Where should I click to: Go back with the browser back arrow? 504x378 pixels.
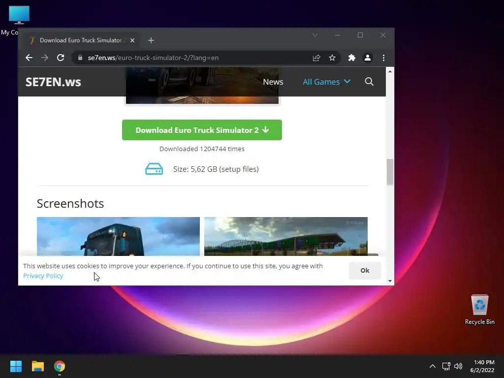pos(29,58)
